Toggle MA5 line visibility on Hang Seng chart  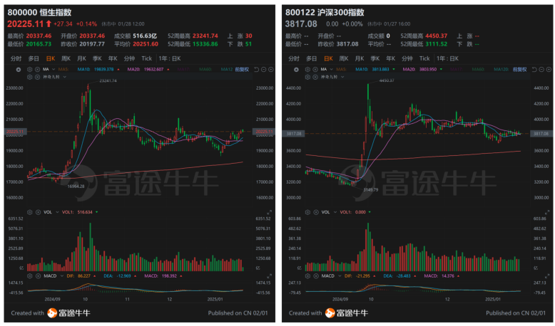pos(63,69)
